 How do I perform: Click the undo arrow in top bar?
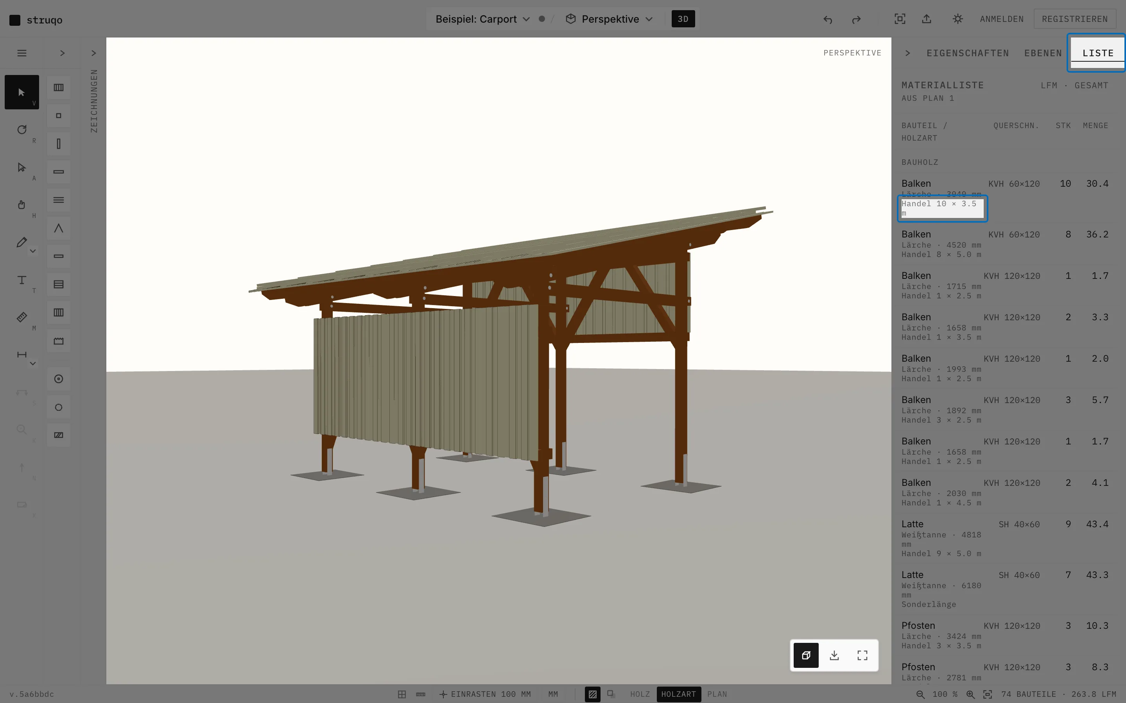(827, 19)
